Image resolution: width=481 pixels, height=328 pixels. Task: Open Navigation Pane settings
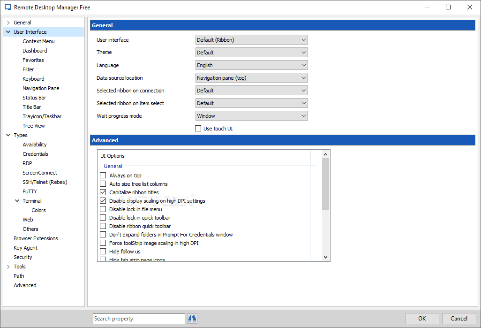tap(41, 88)
